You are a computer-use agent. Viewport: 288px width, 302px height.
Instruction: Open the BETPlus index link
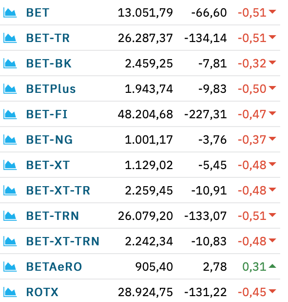[x=51, y=89]
